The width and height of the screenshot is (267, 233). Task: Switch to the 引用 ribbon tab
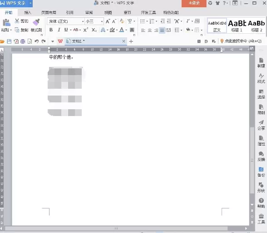point(69,12)
